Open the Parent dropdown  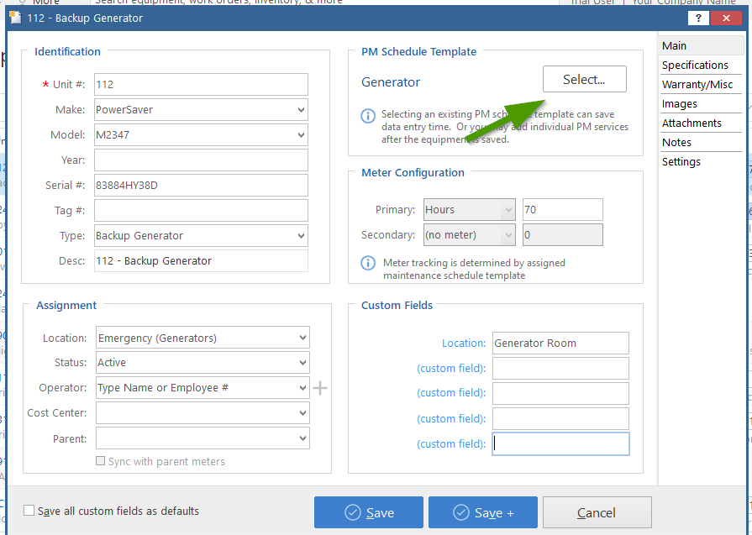click(x=302, y=438)
